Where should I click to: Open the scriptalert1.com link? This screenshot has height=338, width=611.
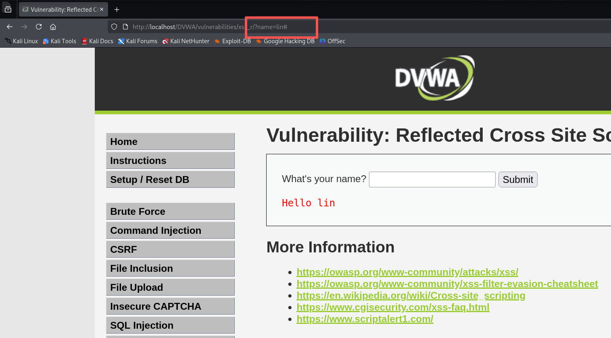pos(365,319)
